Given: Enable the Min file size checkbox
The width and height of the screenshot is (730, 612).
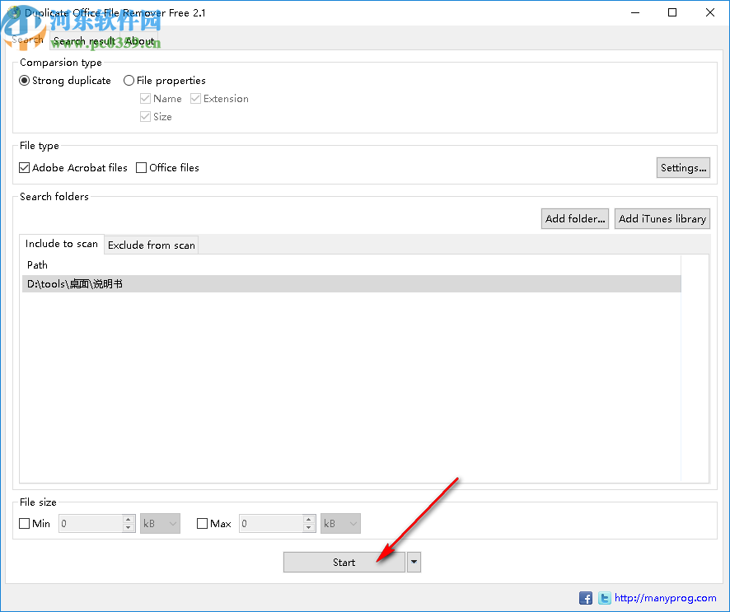Looking at the screenshot, I should coord(24,523).
